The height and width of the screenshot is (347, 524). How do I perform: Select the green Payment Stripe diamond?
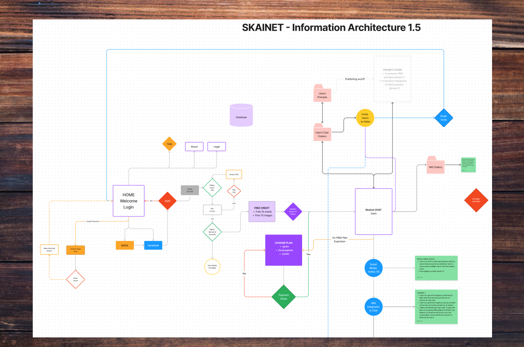pyautogui.click(x=284, y=296)
